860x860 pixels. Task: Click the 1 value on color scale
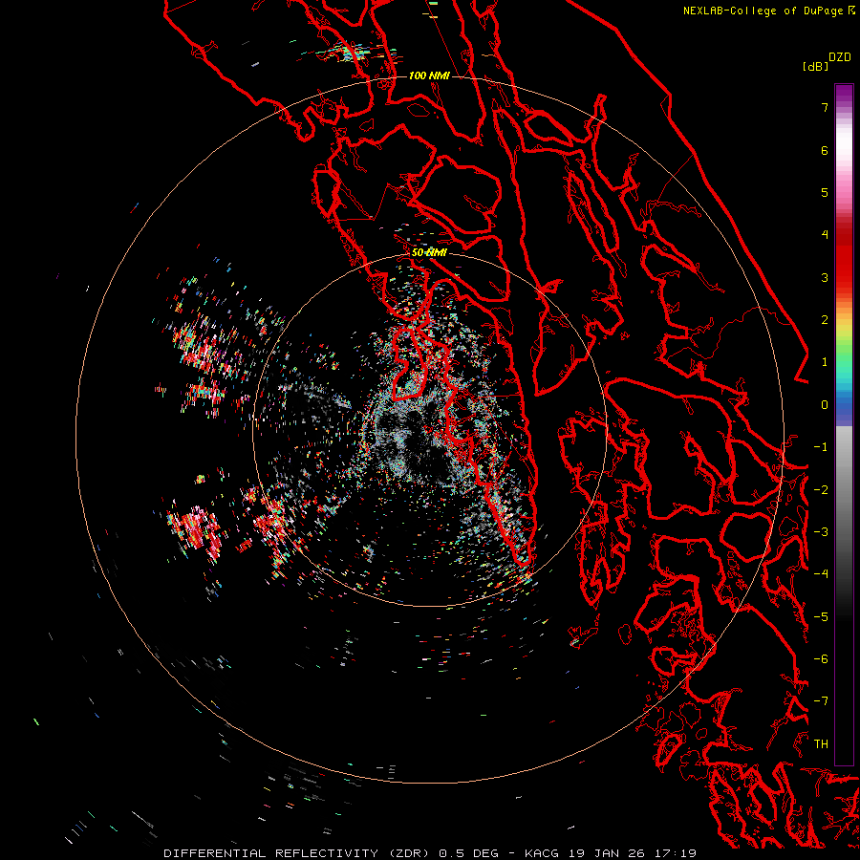point(825,362)
